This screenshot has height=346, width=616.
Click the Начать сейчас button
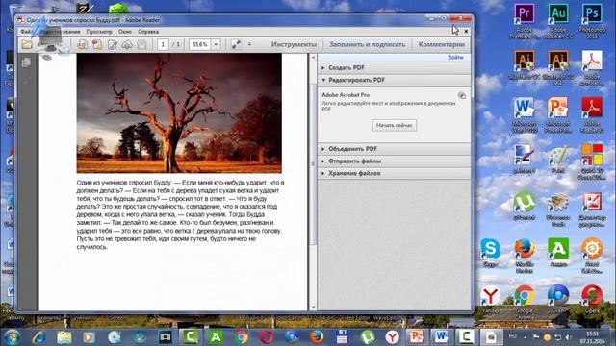pyautogui.click(x=394, y=126)
